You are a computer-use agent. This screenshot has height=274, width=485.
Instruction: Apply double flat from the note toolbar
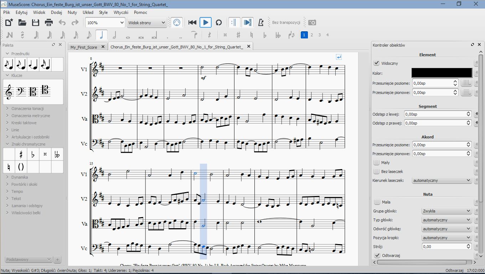pyautogui.click(x=278, y=35)
